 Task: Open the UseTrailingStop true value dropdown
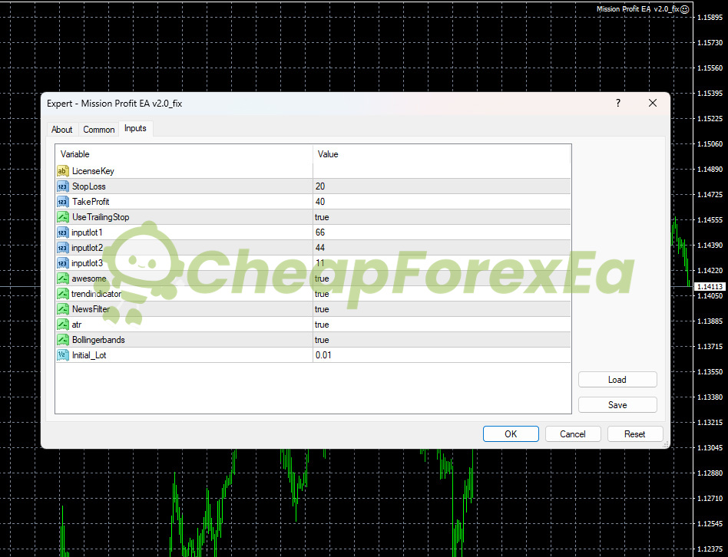point(442,217)
